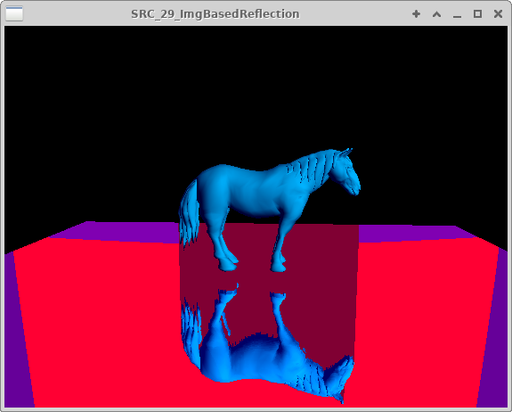Click the bright red floor right of horse
This screenshot has height=412, width=512.
point(425,320)
